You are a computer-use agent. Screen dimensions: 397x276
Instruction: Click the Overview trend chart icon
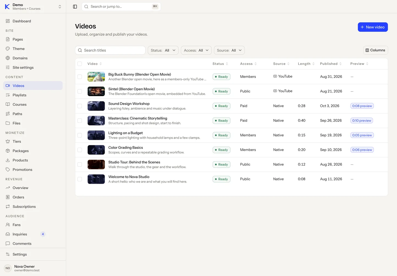click(8, 188)
